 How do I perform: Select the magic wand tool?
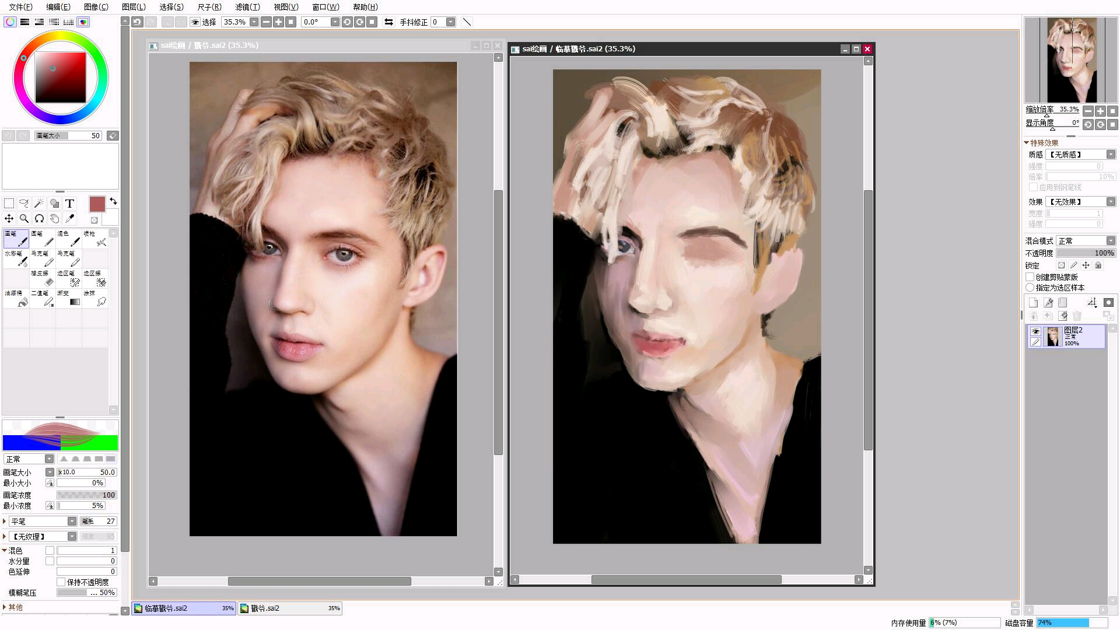point(39,203)
